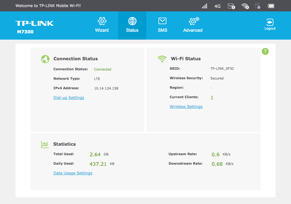
Task: Click the green Wi-Fi Status icon
Action: [162, 59]
